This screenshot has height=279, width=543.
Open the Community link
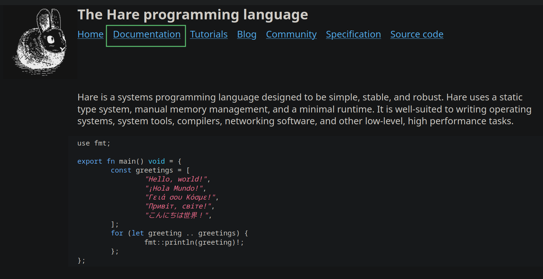click(x=291, y=34)
